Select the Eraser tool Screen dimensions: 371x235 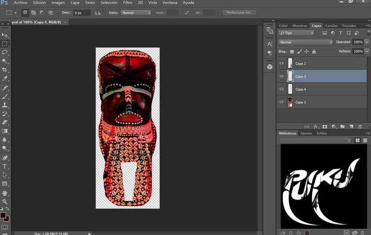click(4, 122)
